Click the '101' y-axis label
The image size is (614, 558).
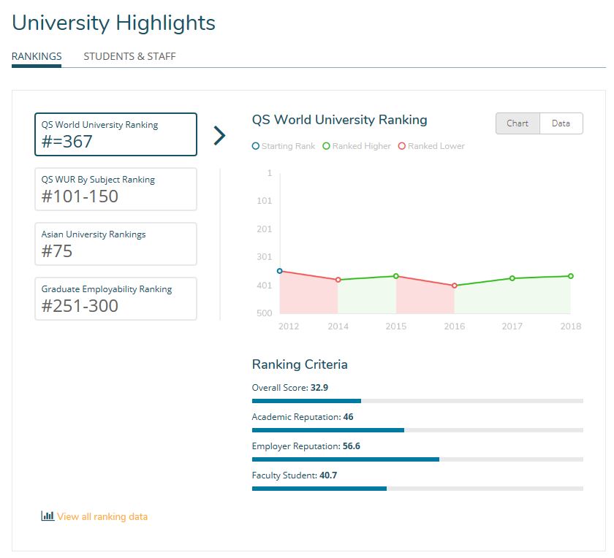point(265,201)
